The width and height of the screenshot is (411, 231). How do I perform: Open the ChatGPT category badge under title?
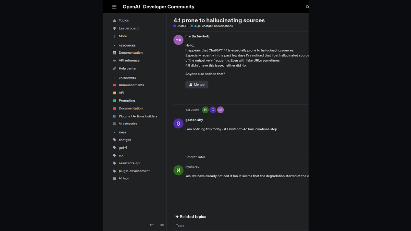[x=181, y=26]
